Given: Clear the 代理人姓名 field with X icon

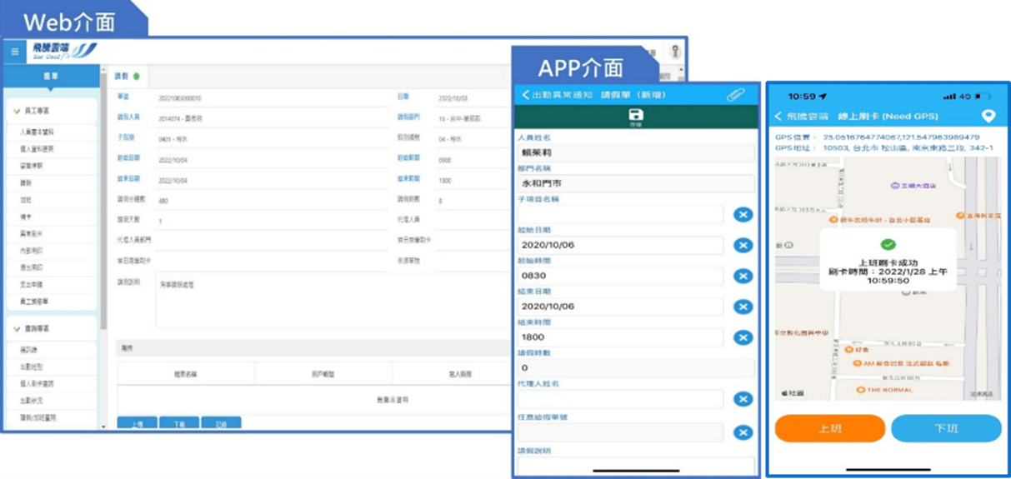Looking at the screenshot, I should click(743, 399).
